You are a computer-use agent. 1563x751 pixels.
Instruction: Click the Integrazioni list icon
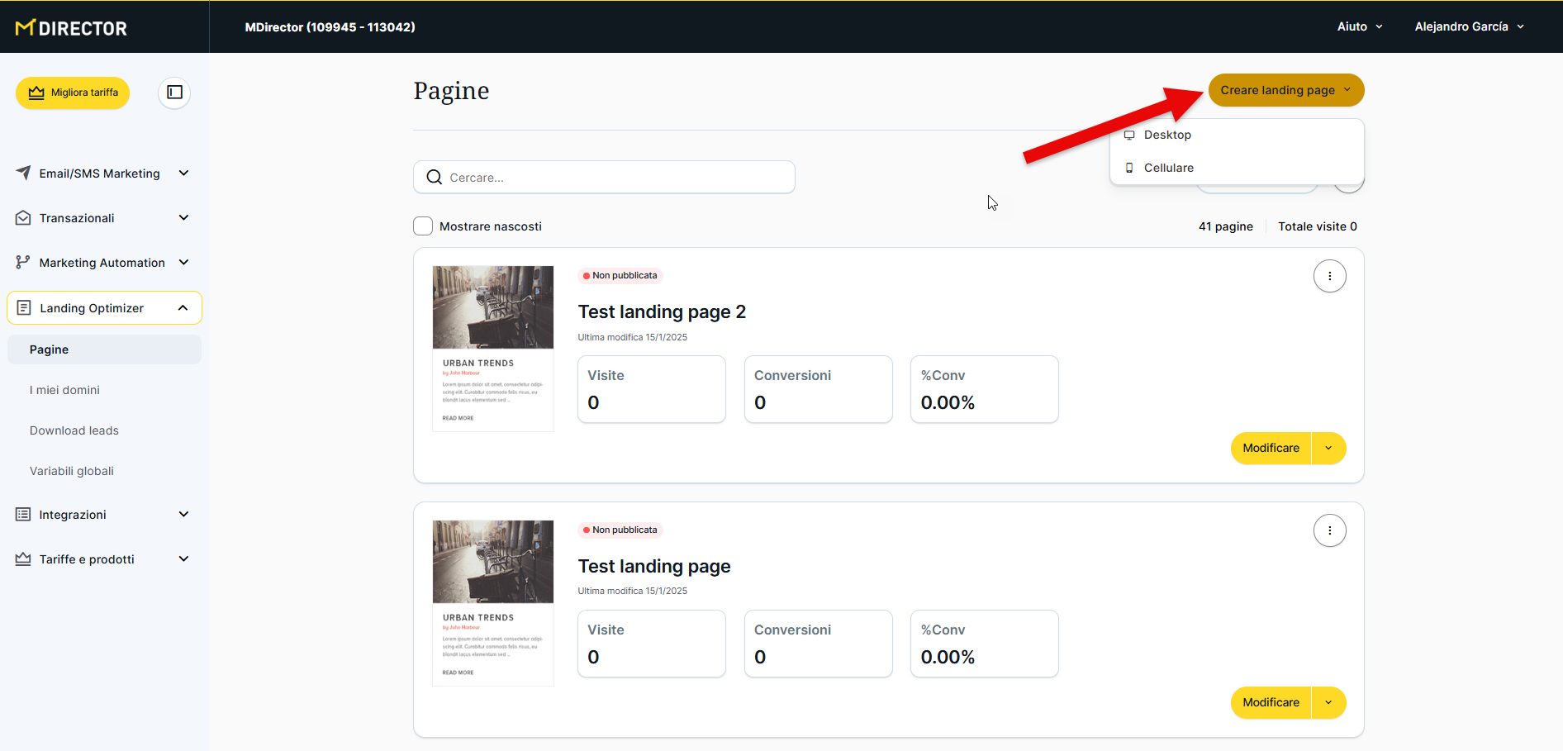point(23,515)
